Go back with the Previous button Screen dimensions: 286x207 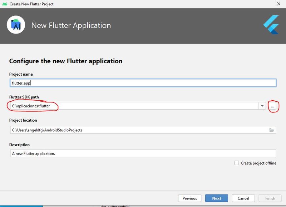[190, 198]
